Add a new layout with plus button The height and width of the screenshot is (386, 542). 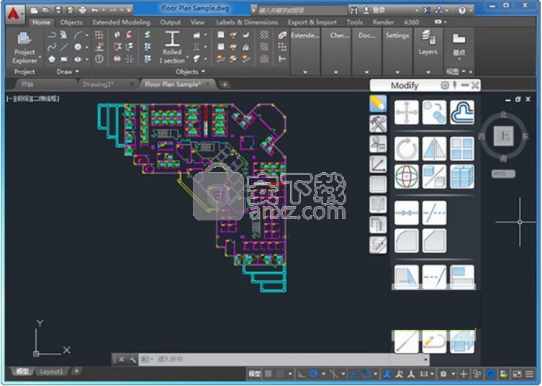[76, 371]
